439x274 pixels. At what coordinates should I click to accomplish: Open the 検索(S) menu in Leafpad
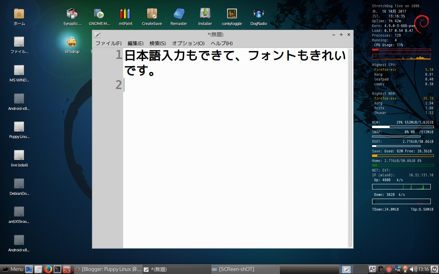point(158,43)
